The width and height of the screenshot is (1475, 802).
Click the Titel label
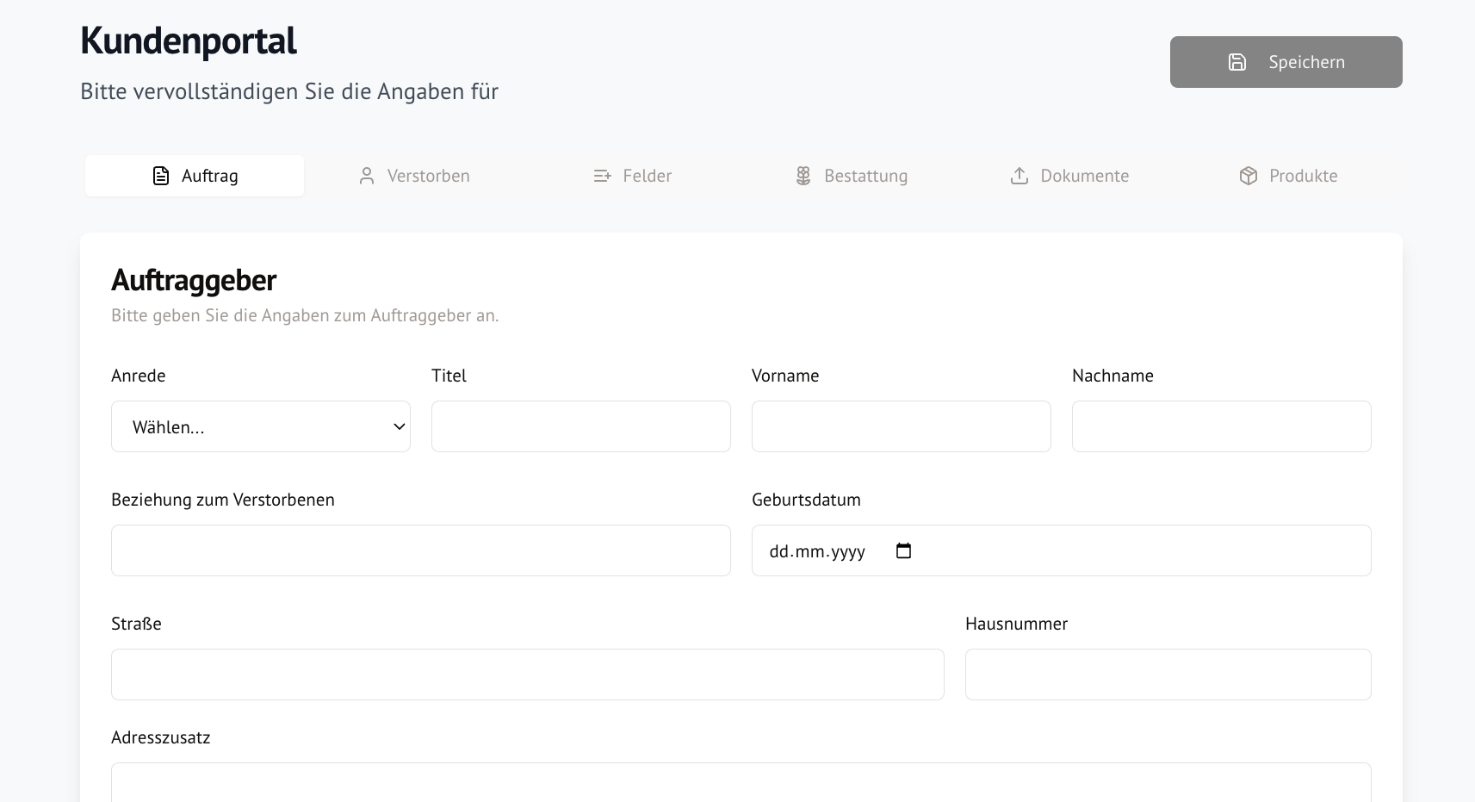click(x=449, y=376)
